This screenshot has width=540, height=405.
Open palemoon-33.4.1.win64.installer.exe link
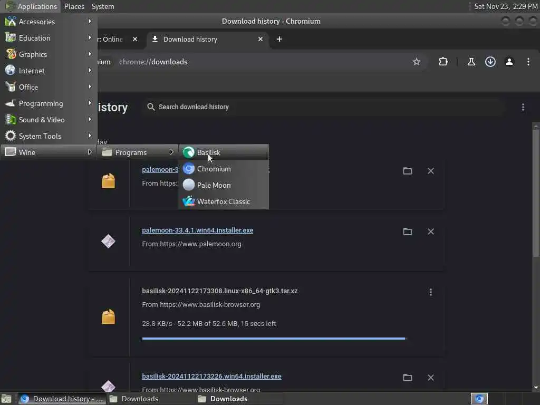pos(197,230)
